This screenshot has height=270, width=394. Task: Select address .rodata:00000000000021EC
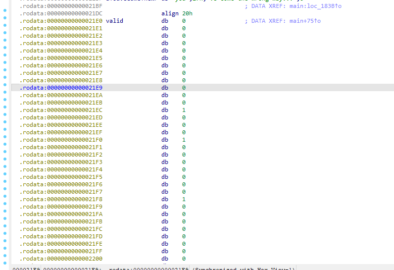pyautogui.click(x=61, y=110)
